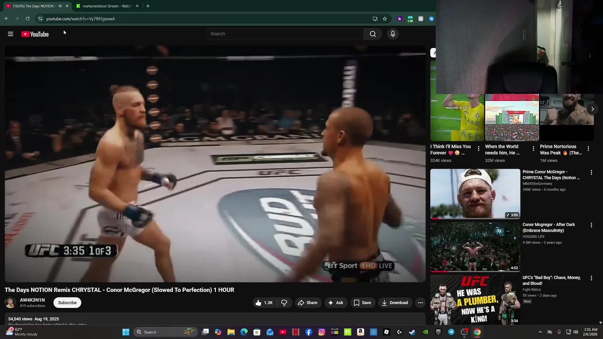Open more video actions (three dots)
The width and height of the screenshot is (603, 339).
(x=420, y=303)
